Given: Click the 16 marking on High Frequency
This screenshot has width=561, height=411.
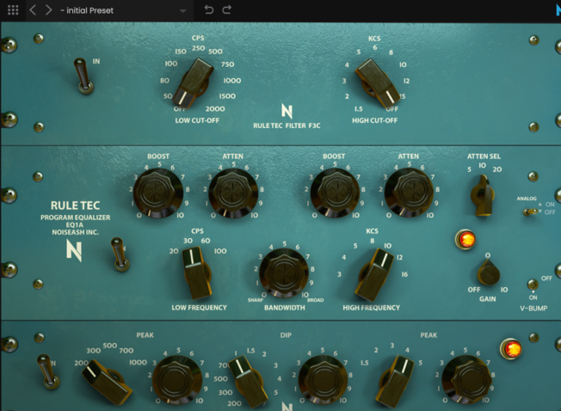Looking at the screenshot, I should [404, 274].
